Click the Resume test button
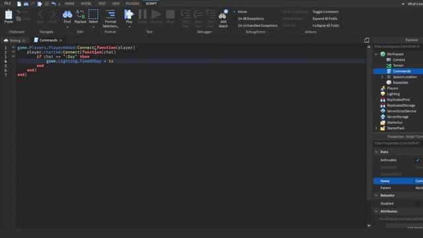Image resolution: width=423 pixels, height=238 pixels. (156, 15)
